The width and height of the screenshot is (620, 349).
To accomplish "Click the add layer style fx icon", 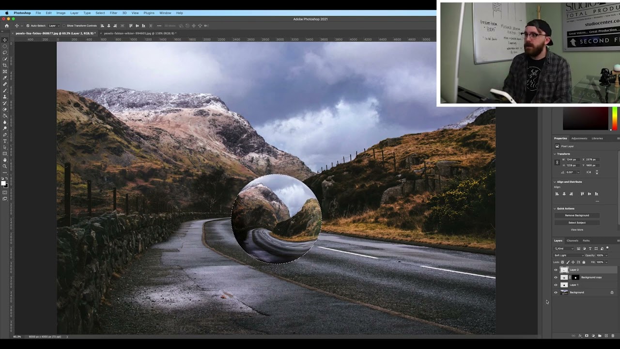I will [580, 335].
